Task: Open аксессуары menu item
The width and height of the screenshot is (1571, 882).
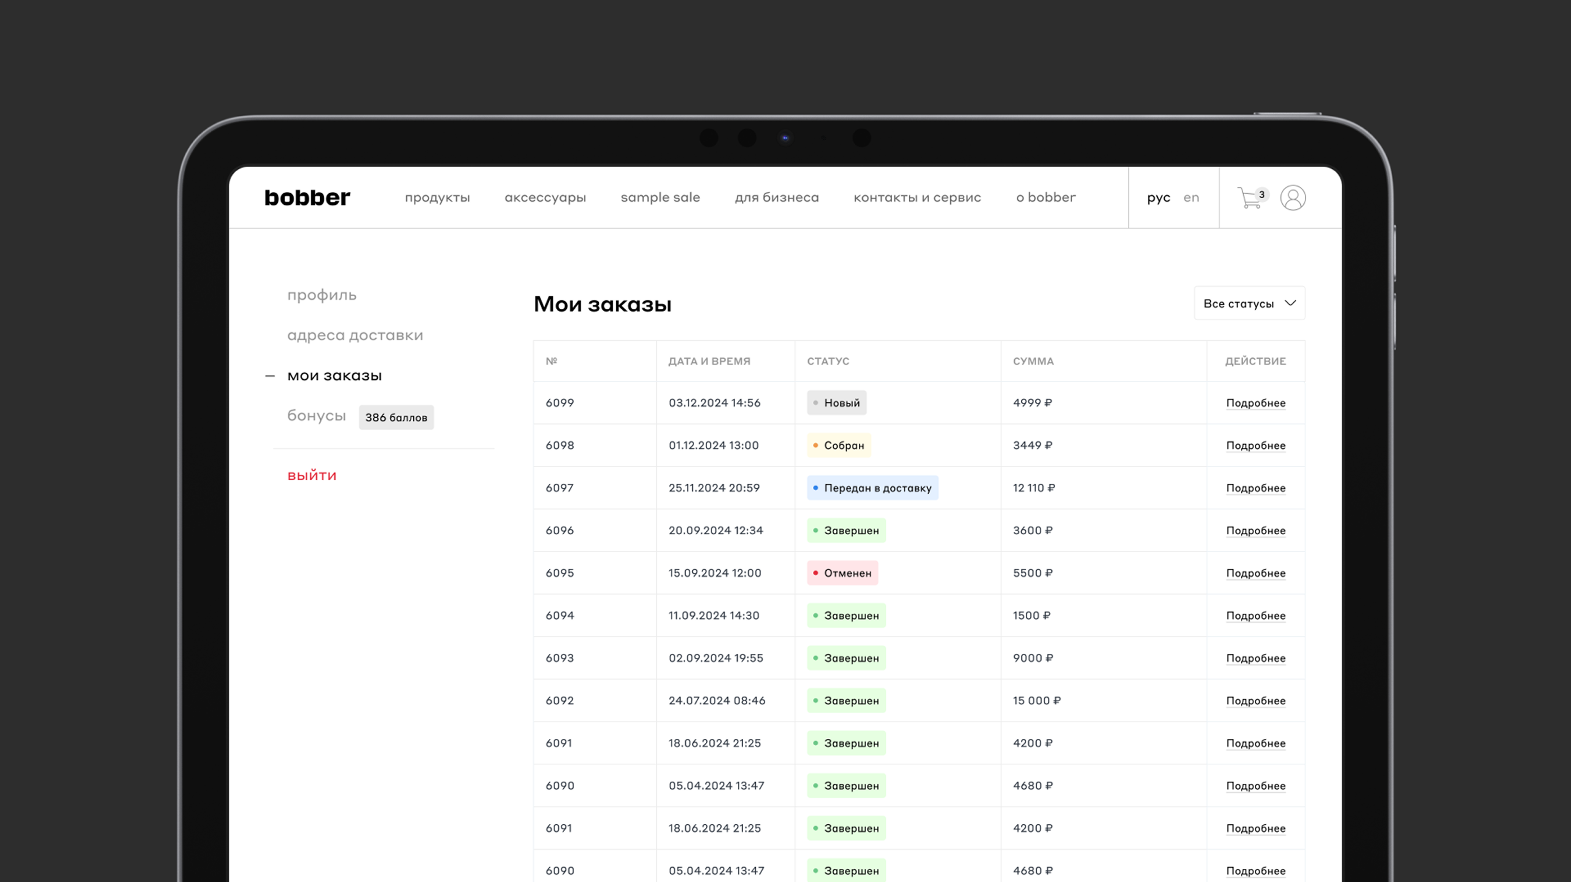Action: (545, 197)
